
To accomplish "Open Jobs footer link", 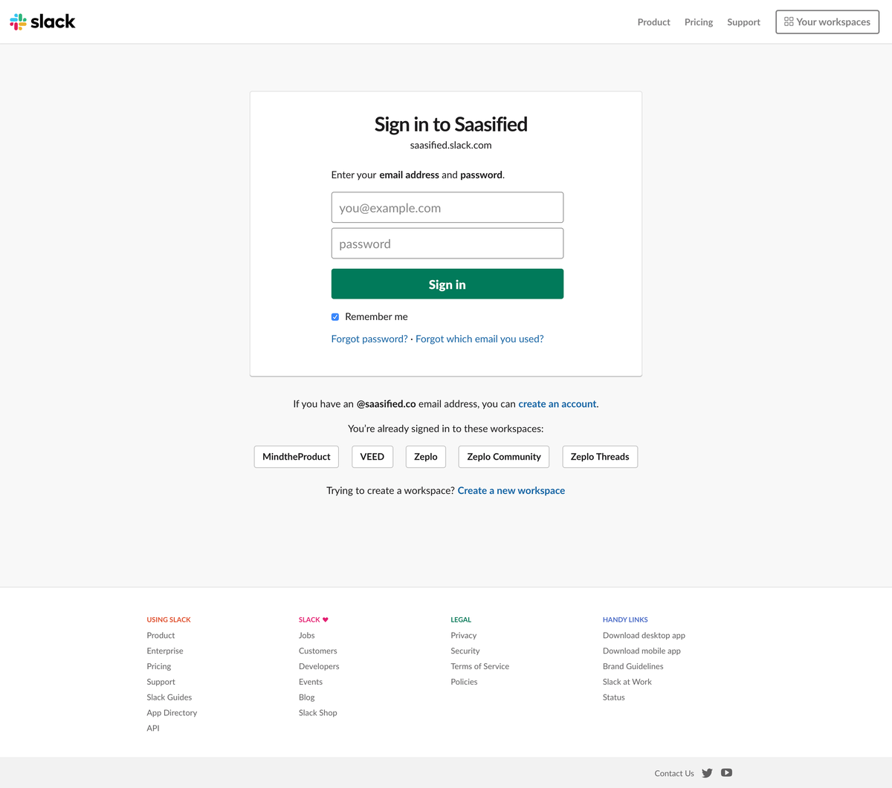I will tap(307, 636).
